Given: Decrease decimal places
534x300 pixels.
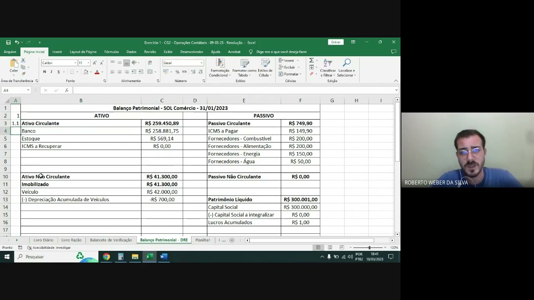Looking at the screenshot, I should (x=200, y=72).
